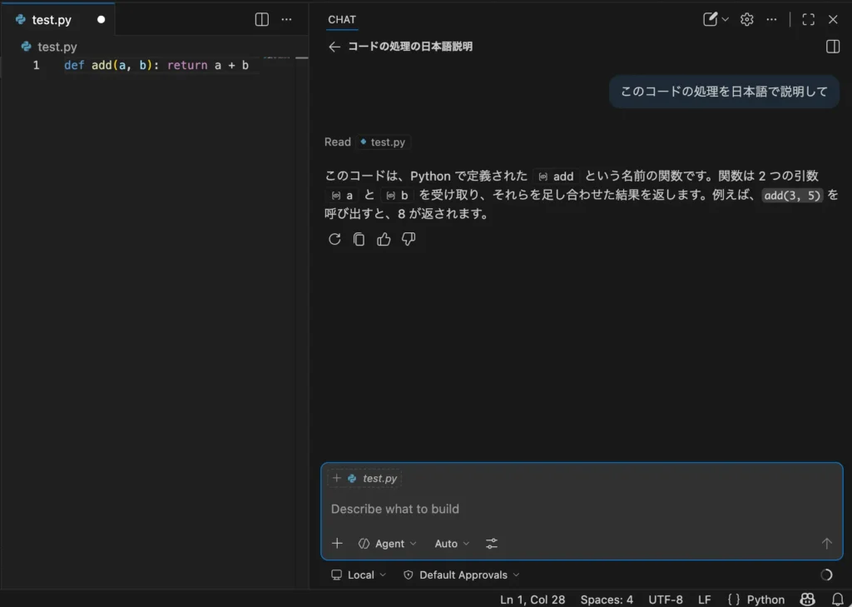Focus the 'Describe what to build' input
The height and width of the screenshot is (607, 852).
[574, 509]
